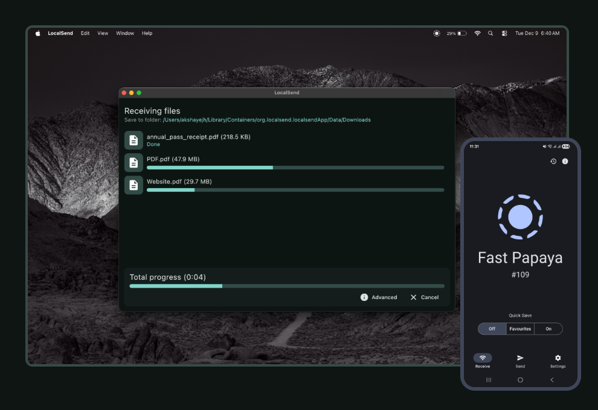Screen dimensions: 598x410
Task: Click the Total progress bar
Action: pyautogui.click(x=287, y=286)
